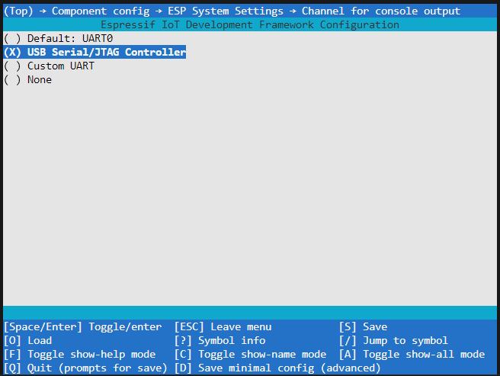The width and height of the screenshot is (500, 376).
Task: Click the [O] Load shortcut
Action: point(27,341)
